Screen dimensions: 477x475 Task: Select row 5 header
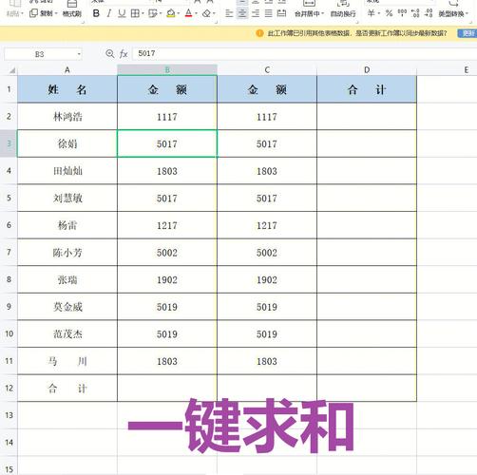pos(9,198)
